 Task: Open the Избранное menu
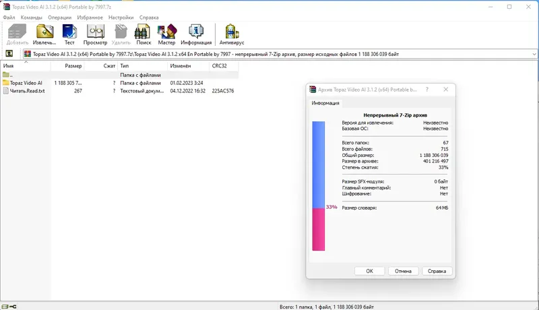(90, 17)
